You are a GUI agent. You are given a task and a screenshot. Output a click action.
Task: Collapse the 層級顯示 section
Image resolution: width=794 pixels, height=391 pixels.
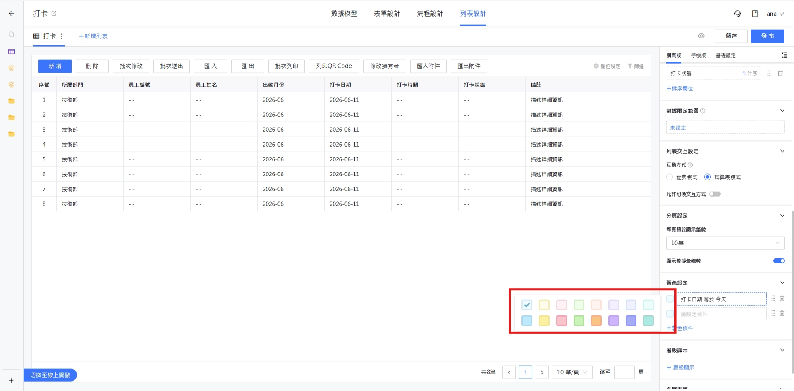(x=782, y=350)
